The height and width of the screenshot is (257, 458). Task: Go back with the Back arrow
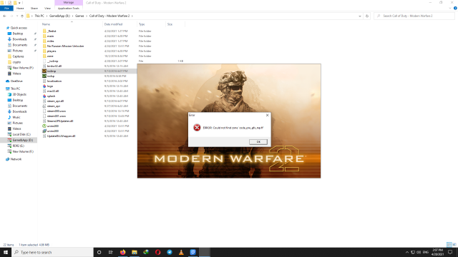[x=5, y=16]
